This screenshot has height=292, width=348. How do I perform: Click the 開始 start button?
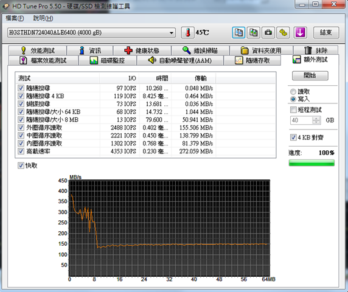click(x=310, y=75)
